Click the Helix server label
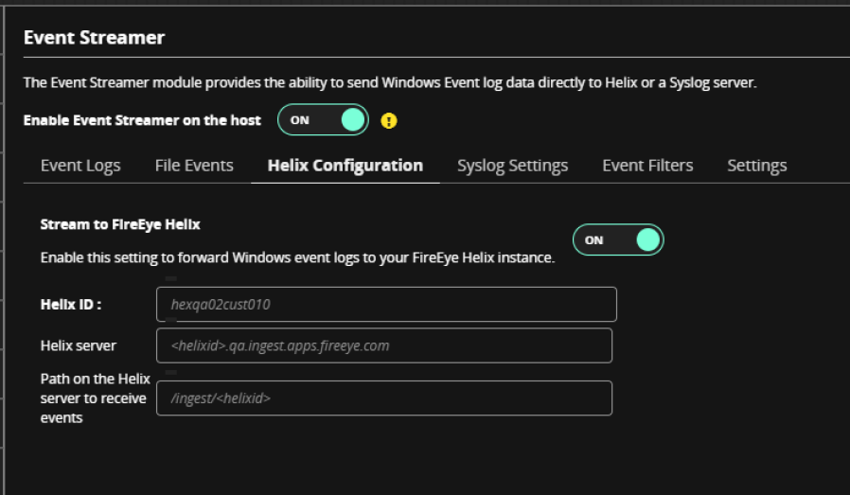Image resolution: width=850 pixels, height=495 pixels. pos(79,345)
